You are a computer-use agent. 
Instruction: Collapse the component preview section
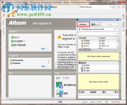tap(120, 53)
